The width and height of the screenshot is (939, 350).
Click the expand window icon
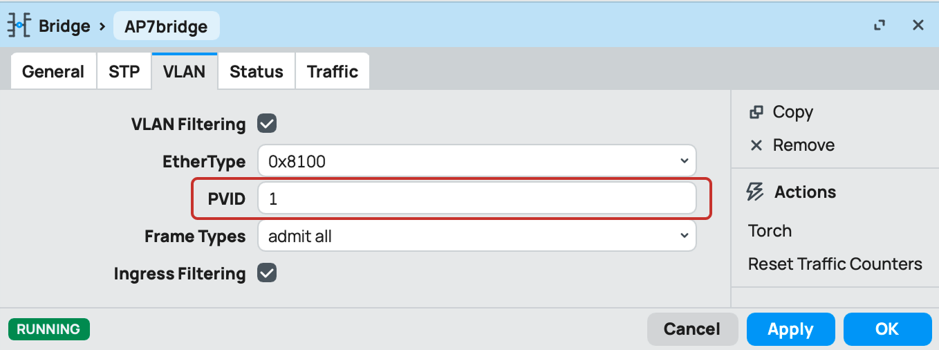point(880,26)
